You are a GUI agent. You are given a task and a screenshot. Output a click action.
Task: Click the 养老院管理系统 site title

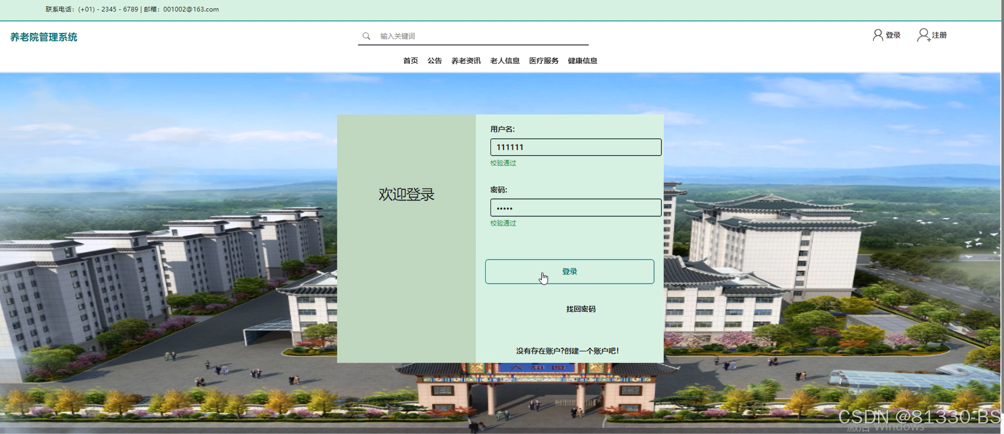coord(44,37)
